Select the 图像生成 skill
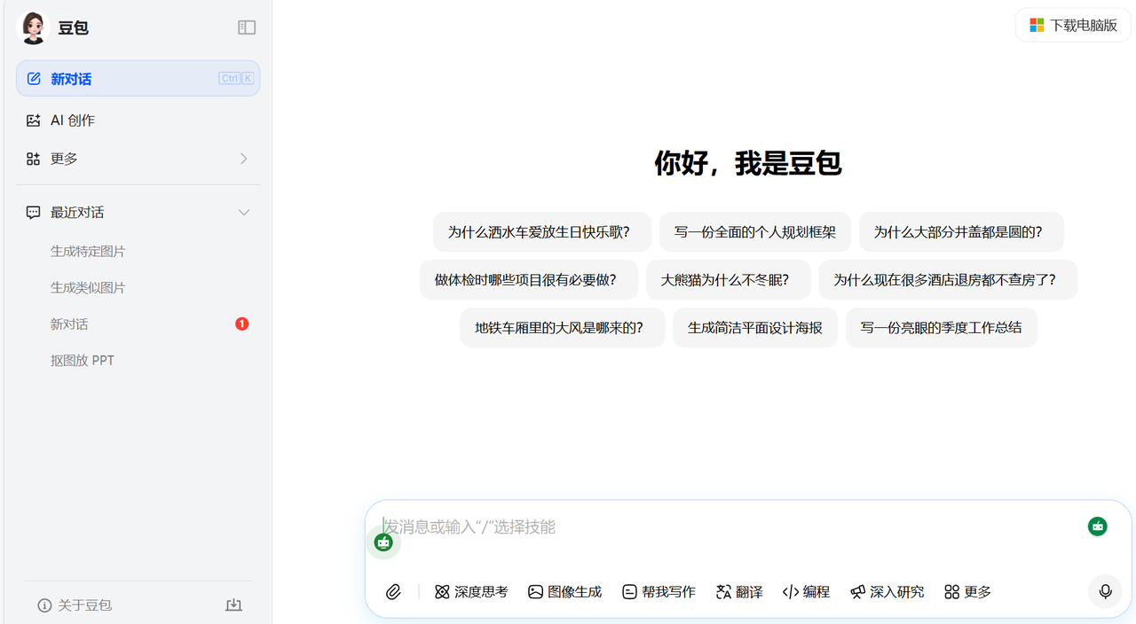Image resolution: width=1136 pixels, height=624 pixels. (x=565, y=592)
